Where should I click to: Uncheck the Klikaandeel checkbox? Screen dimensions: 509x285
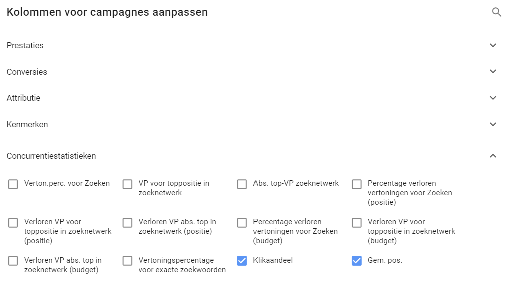[242, 261]
